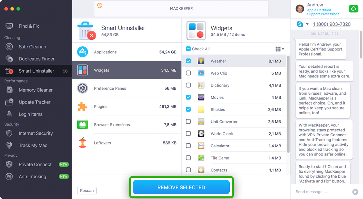Check the Web Clip checkbox

click(x=188, y=73)
